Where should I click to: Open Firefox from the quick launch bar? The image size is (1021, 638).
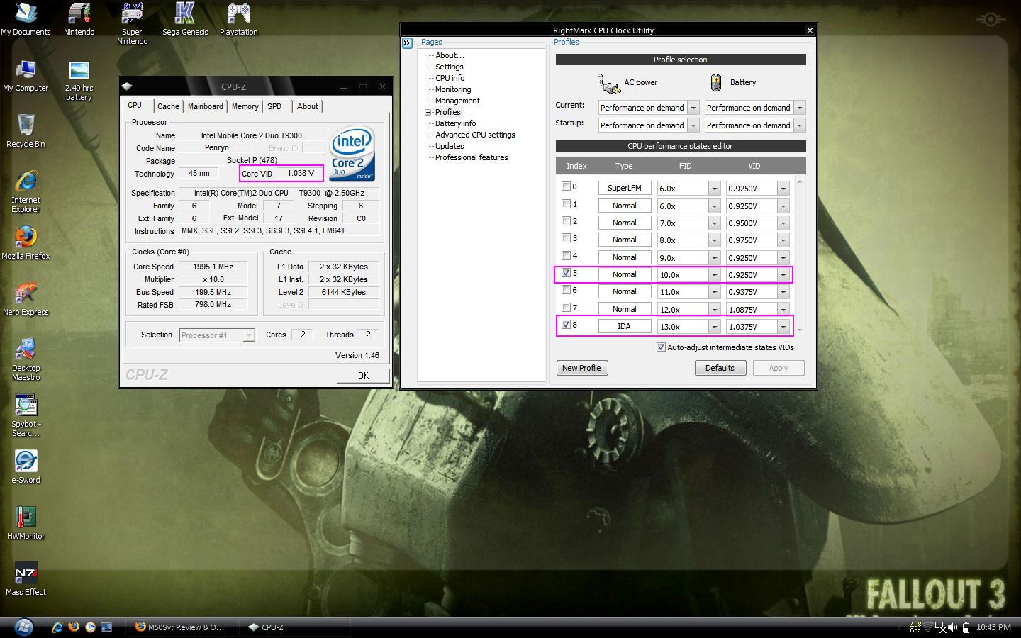pyautogui.click(x=74, y=627)
